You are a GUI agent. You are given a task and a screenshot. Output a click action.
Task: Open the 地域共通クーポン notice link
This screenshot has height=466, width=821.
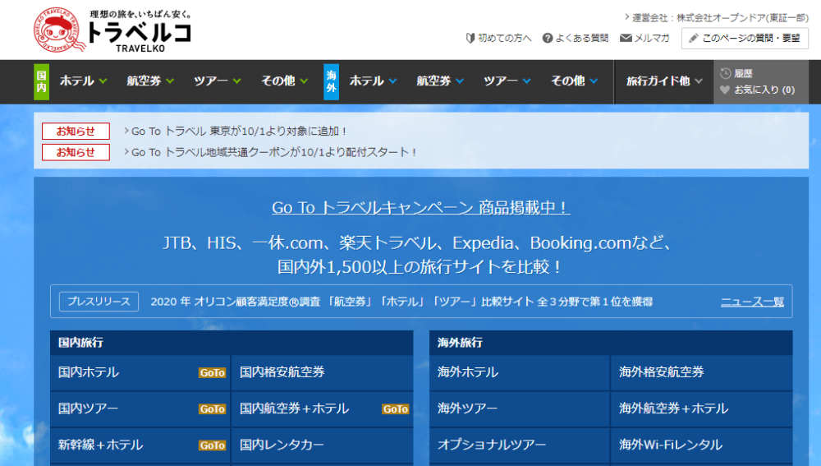273,152
